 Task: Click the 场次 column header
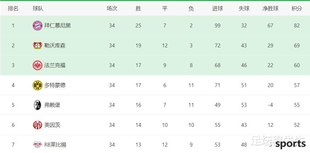coord(112,9)
